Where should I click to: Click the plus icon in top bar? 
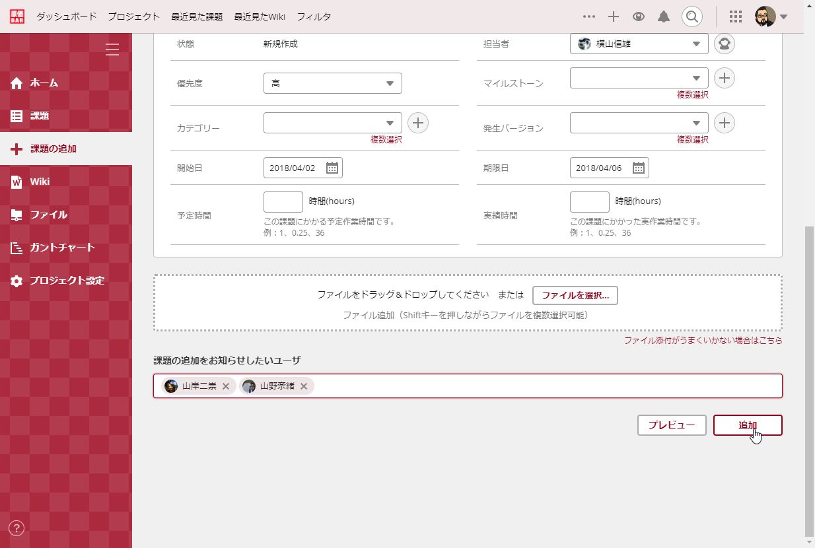(x=614, y=17)
